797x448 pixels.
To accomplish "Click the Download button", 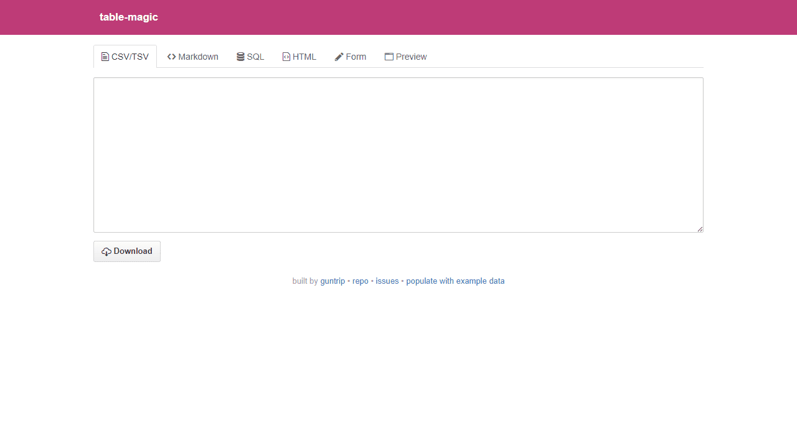I will (x=127, y=251).
